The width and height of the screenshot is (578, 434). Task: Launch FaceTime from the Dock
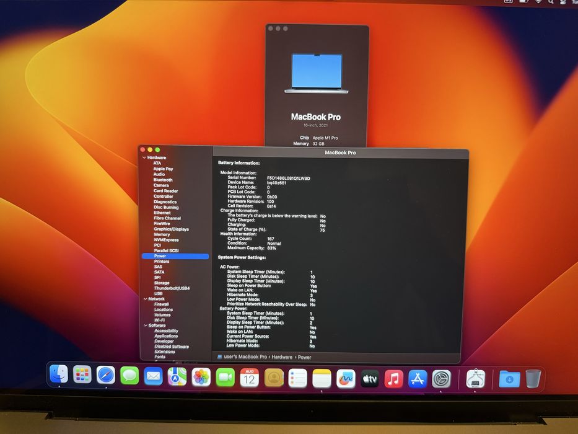pos(226,378)
